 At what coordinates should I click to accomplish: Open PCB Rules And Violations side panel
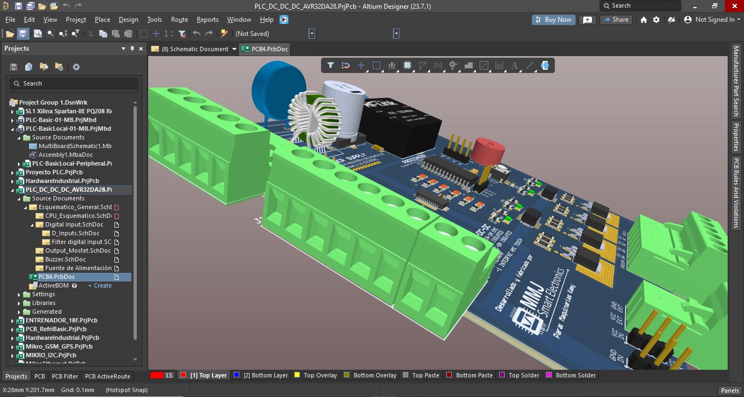click(735, 193)
